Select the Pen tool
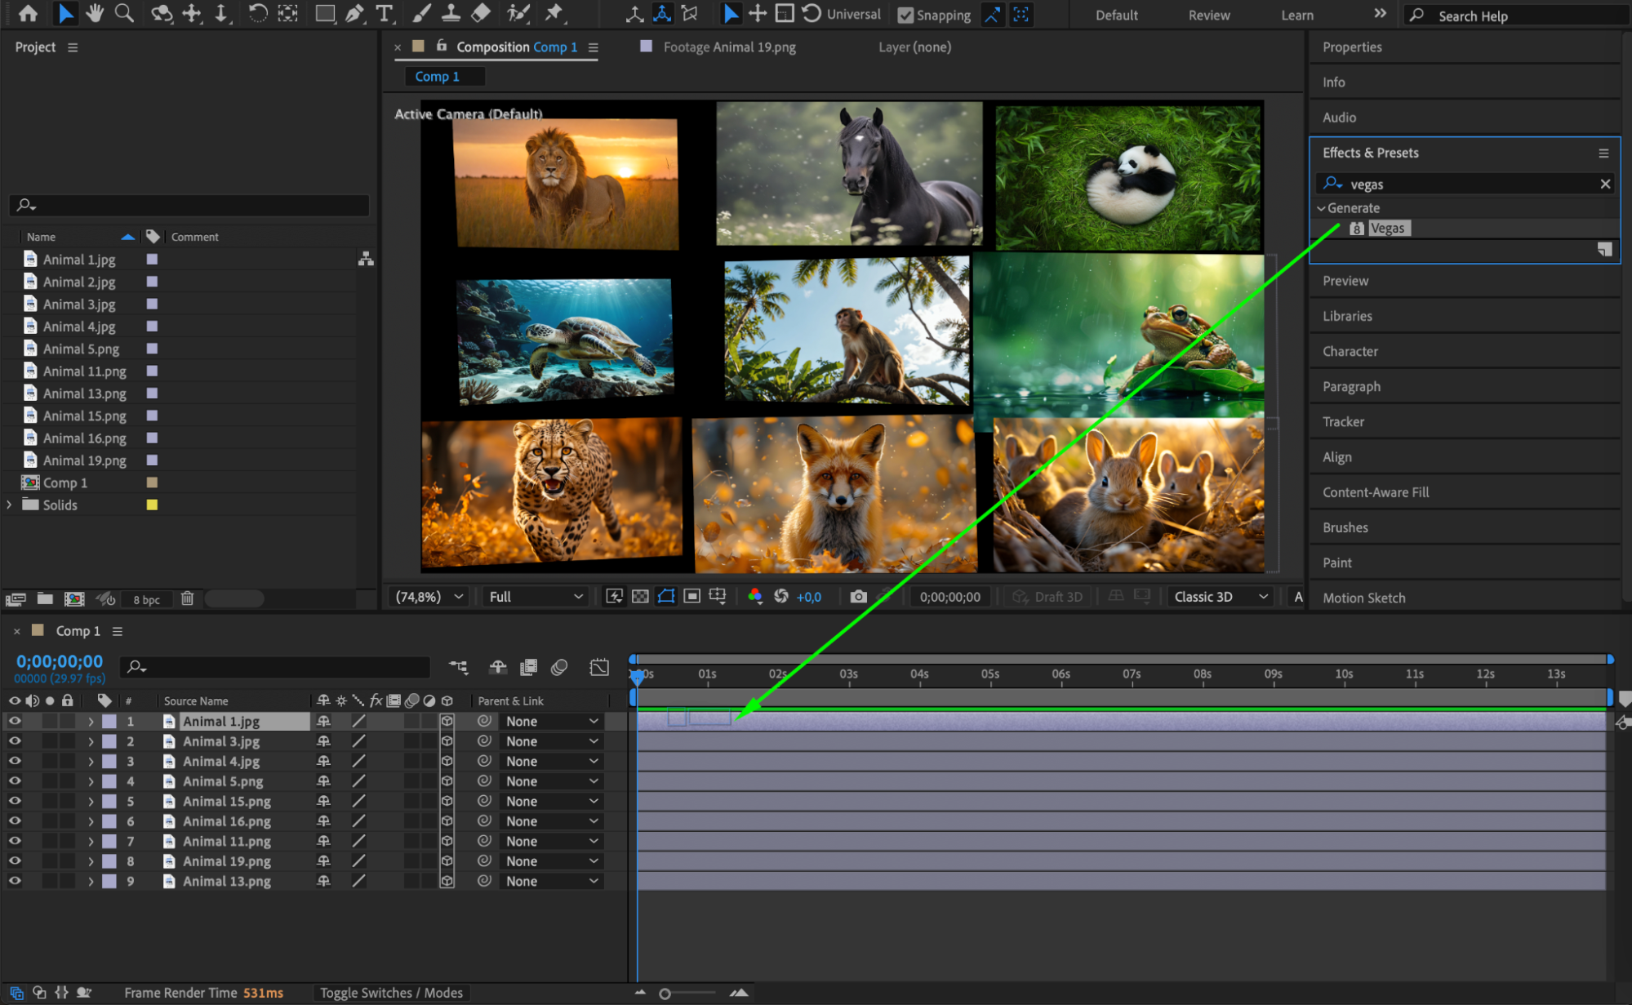This screenshot has width=1632, height=1005. 354,13
